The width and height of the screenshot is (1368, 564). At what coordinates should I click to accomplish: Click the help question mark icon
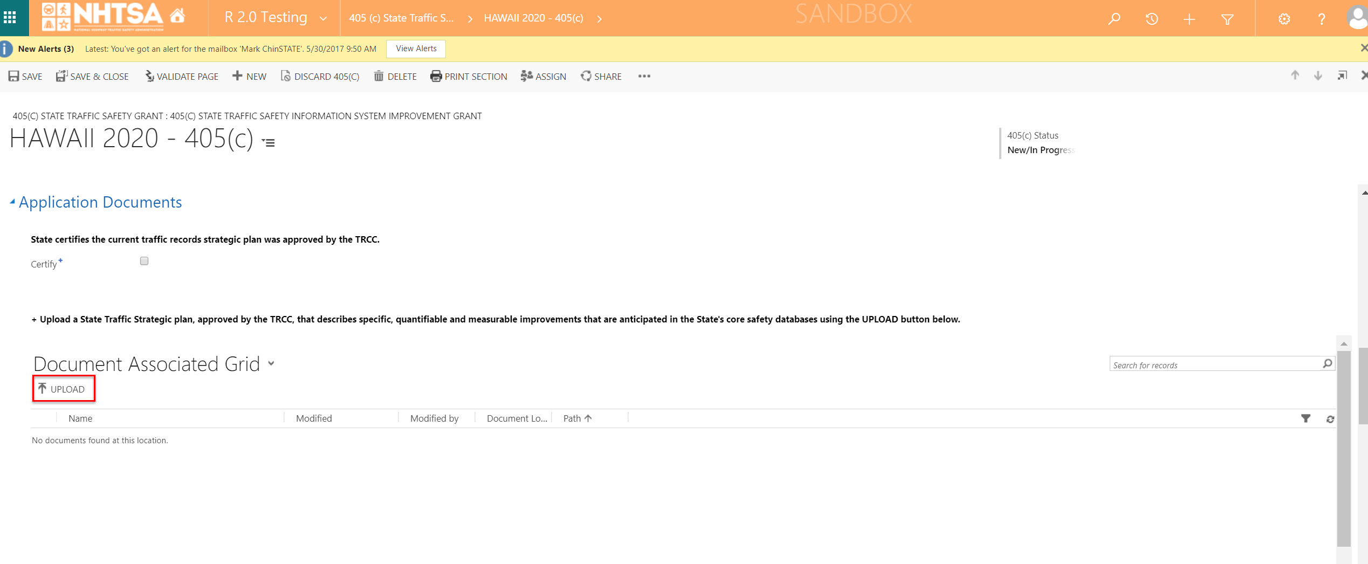[1321, 19]
